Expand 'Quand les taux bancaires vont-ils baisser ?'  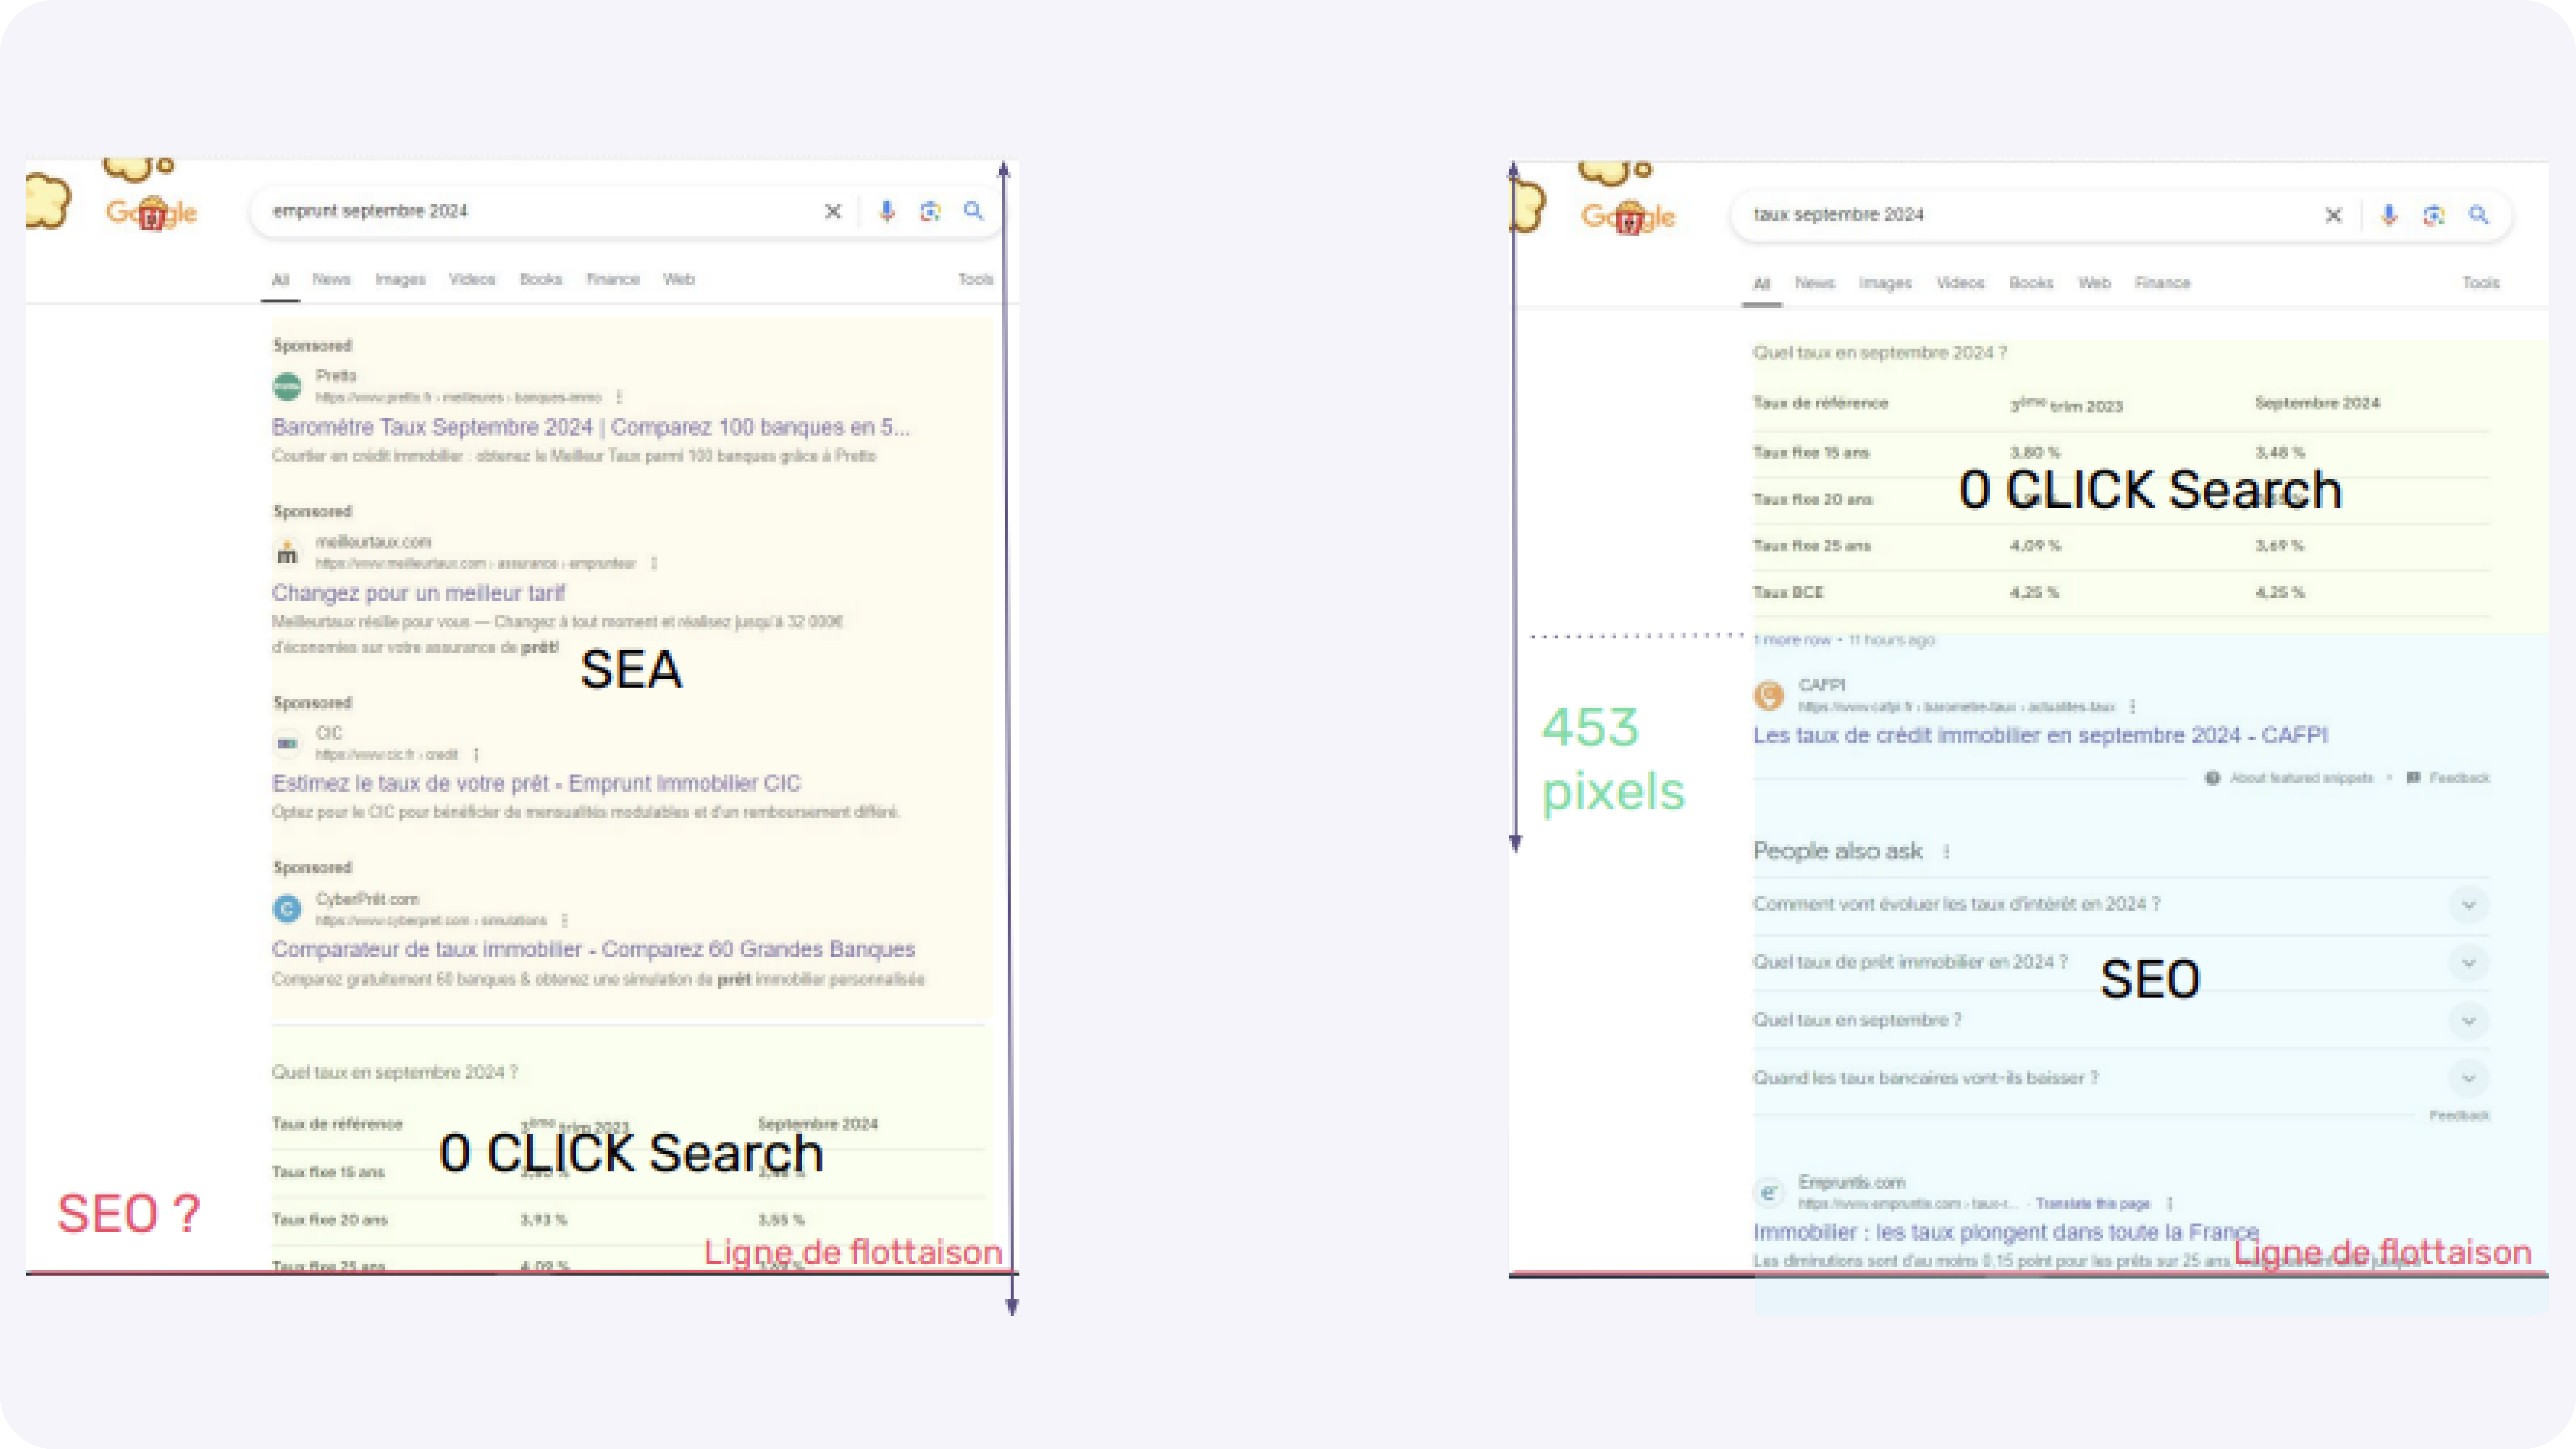click(x=2121, y=1078)
